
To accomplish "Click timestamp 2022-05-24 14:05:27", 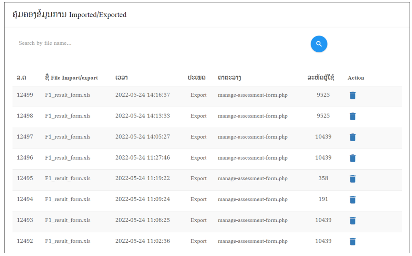I will click(x=143, y=137).
